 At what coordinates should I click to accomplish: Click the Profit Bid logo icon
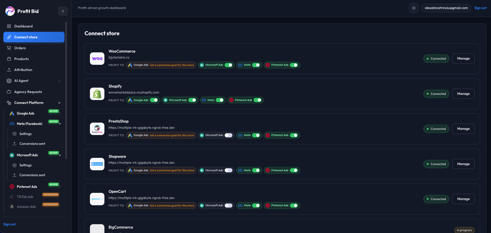point(10,11)
